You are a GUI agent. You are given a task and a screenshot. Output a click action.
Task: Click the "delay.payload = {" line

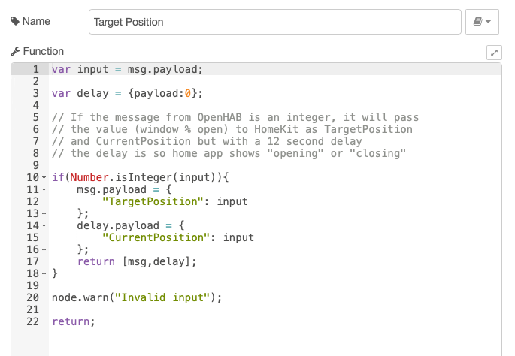click(x=131, y=226)
